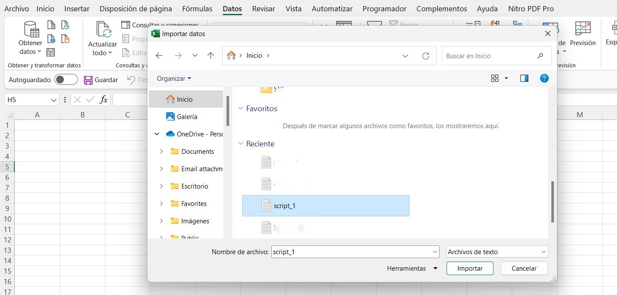Click the forward arrow in dialog
The width and height of the screenshot is (617, 295).
(x=178, y=56)
